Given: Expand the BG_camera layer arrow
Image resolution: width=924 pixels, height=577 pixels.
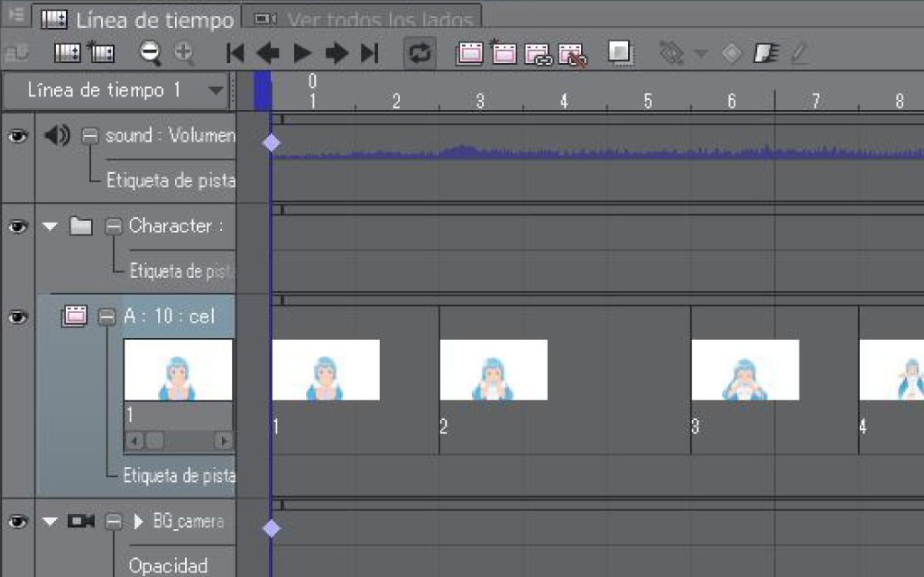Looking at the screenshot, I should [138, 521].
